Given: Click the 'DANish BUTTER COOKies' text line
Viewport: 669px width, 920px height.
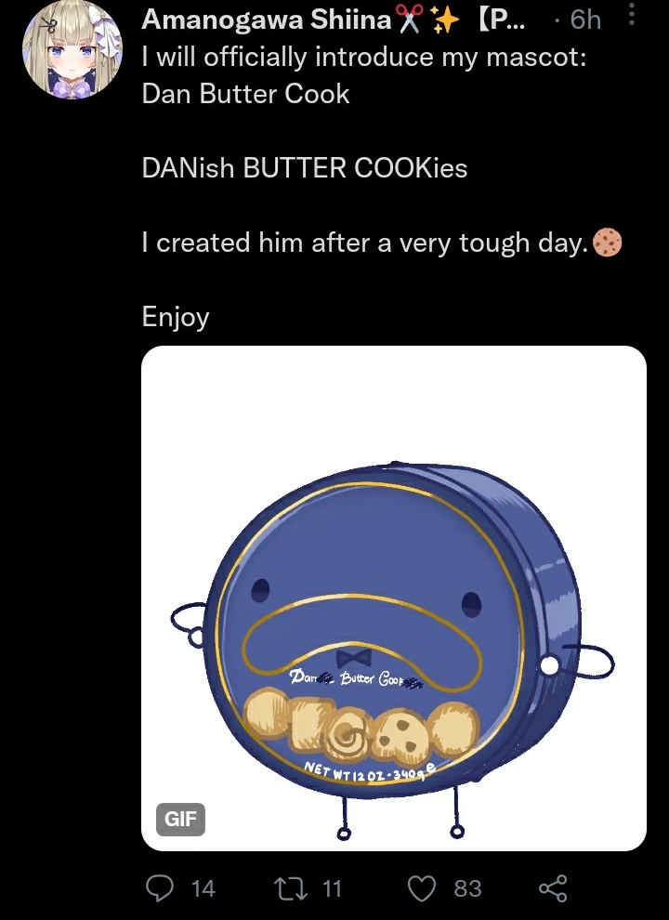Looking at the screenshot, I should tap(305, 168).
